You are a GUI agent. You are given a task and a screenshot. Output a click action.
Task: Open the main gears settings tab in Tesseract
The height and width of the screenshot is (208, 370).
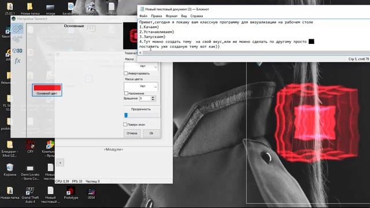point(17,29)
